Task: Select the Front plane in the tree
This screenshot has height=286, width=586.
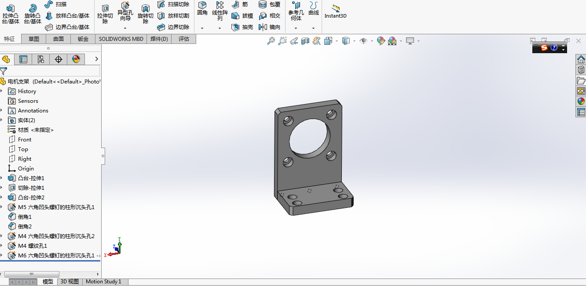Action: [25, 140]
